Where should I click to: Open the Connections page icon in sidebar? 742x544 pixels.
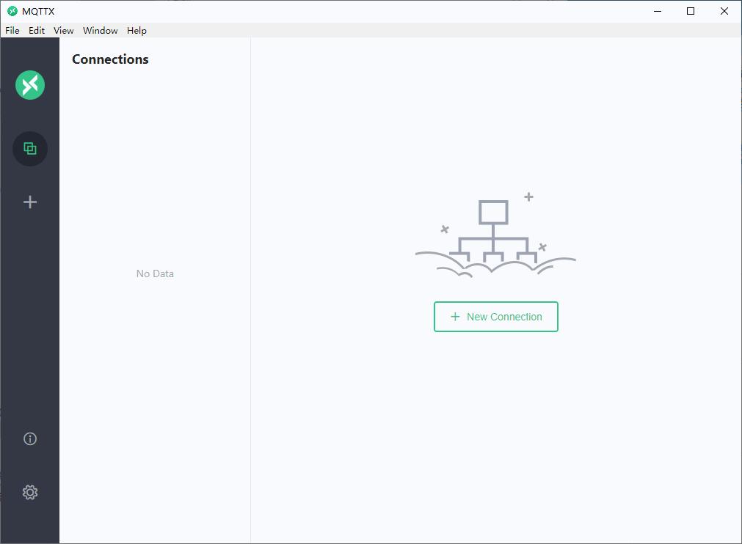(30, 149)
